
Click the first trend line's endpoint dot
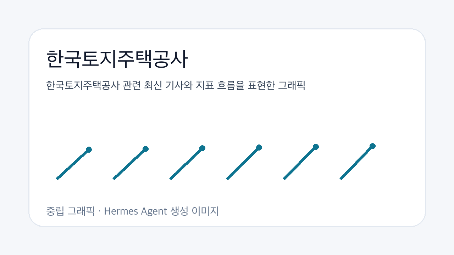click(x=89, y=149)
